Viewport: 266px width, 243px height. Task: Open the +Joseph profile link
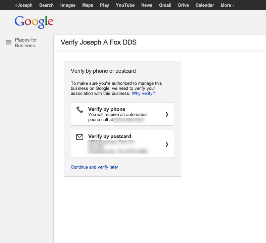click(x=23, y=5)
